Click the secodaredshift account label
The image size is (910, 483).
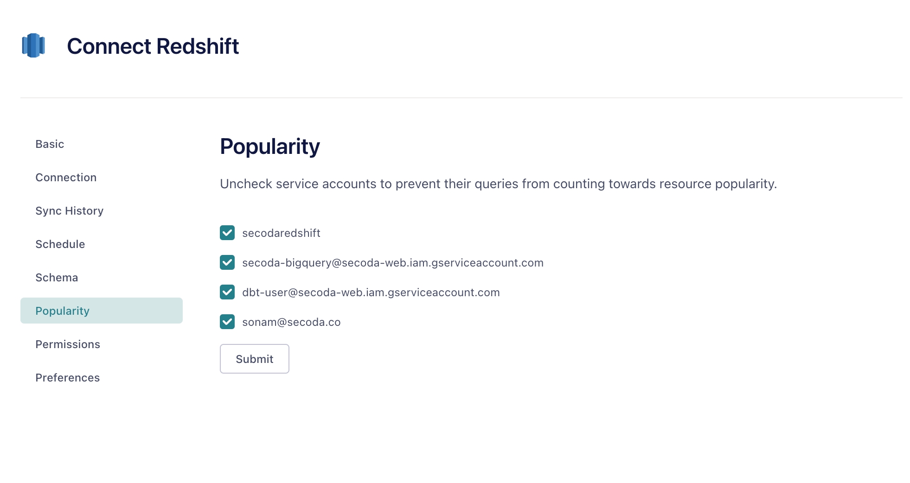click(281, 233)
